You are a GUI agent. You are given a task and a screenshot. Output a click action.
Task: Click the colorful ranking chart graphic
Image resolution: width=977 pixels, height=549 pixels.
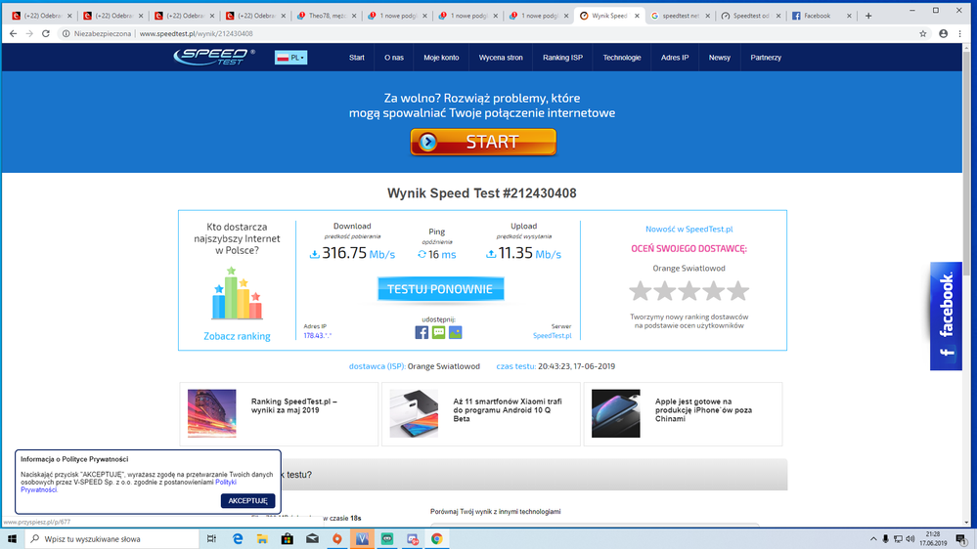(x=238, y=294)
